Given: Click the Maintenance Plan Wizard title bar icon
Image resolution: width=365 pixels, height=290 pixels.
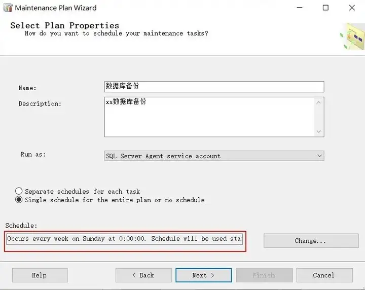Looking at the screenshot, I should coord(9,8).
